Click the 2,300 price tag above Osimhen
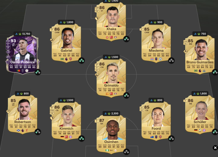The width and height of the screenshot is (218, 157). tap(111, 114)
